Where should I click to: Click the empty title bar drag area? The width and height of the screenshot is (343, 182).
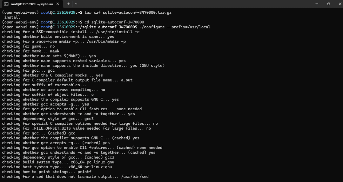tap(191, 4)
